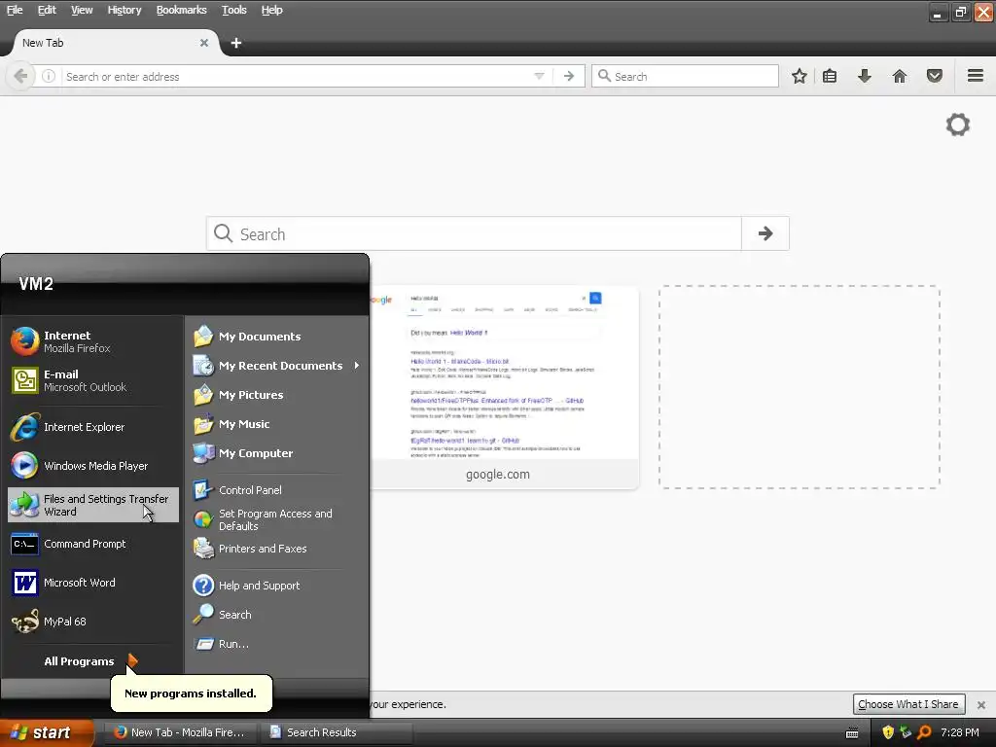Open a new tab with the plus button

click(235, 43)
